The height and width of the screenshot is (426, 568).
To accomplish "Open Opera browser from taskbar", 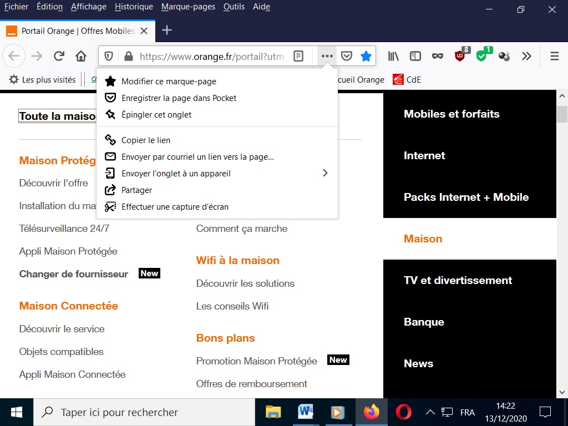I will point(404,412).
